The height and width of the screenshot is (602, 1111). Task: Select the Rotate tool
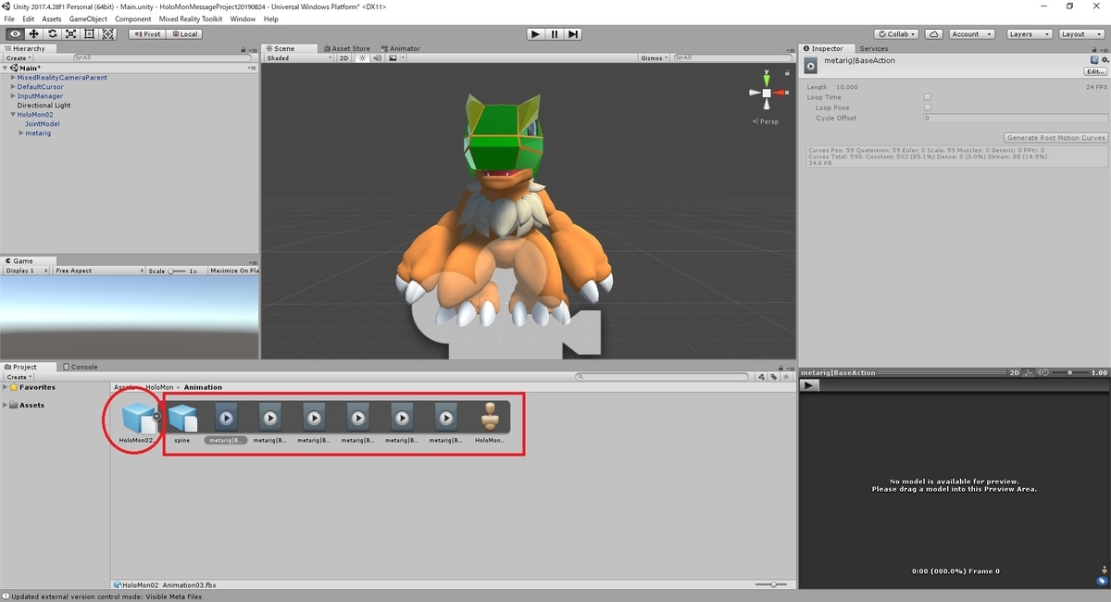(53, 34)
